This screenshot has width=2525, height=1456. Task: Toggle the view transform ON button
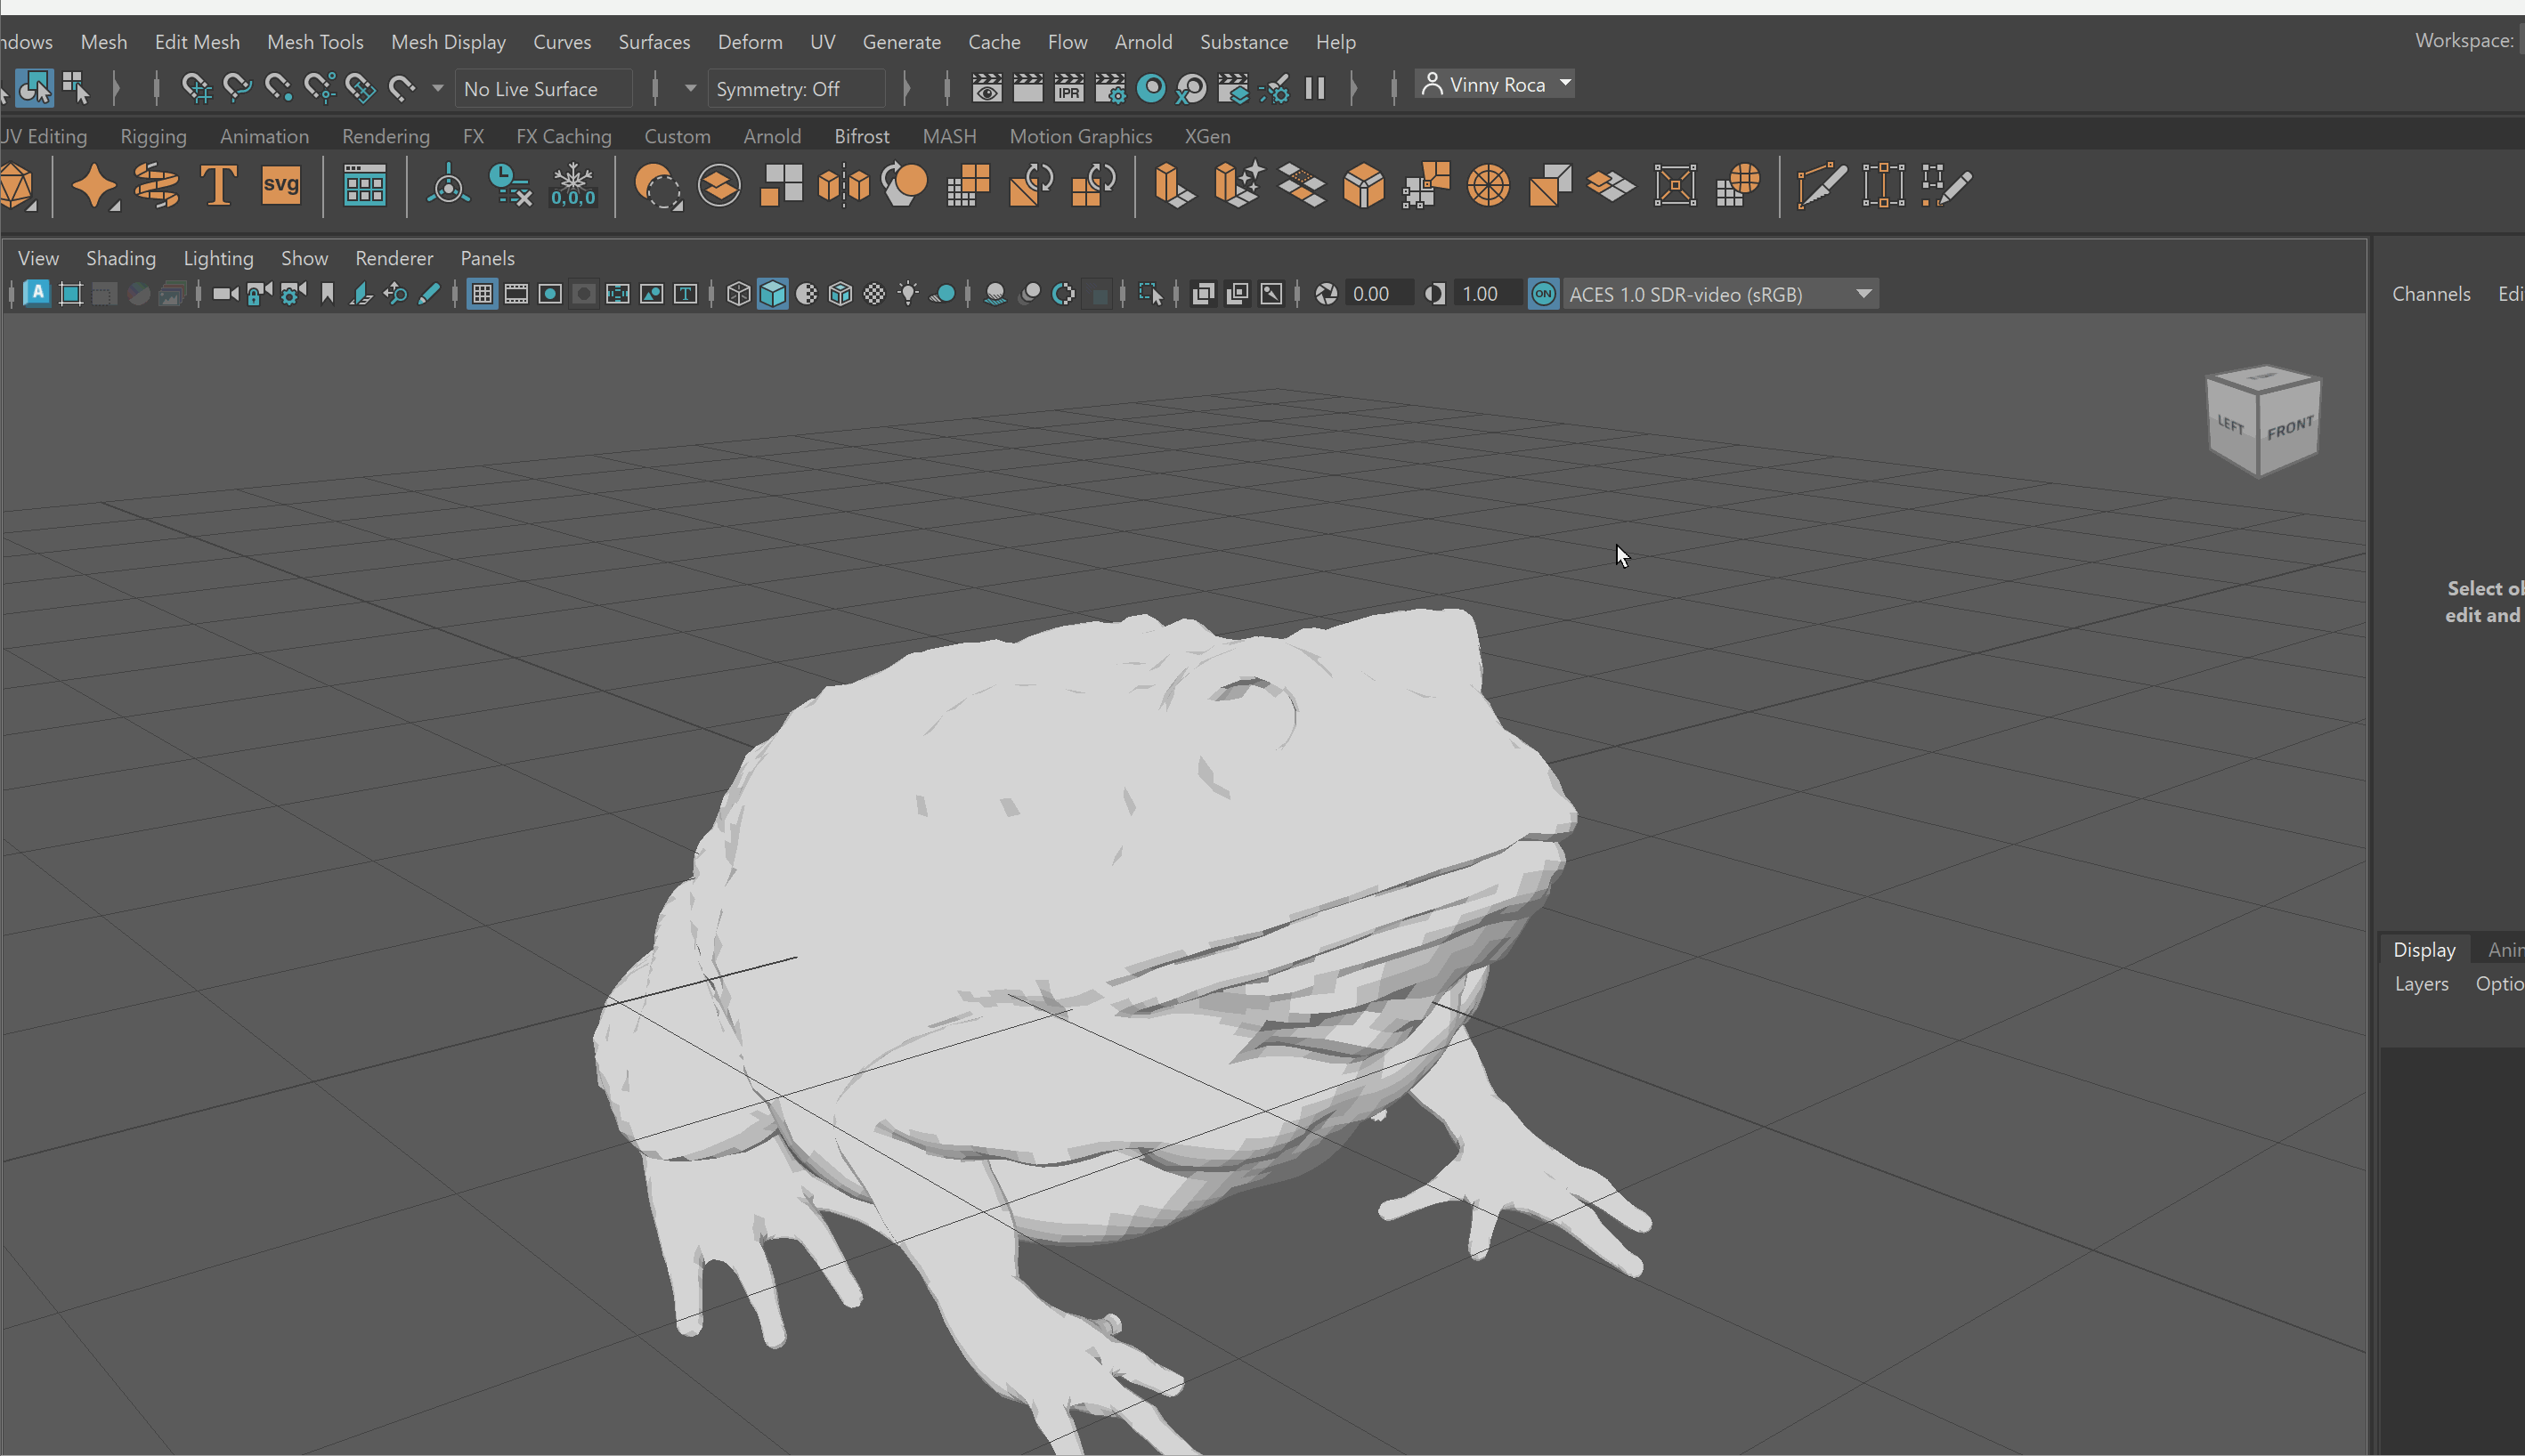pyautogui.click(x=1543, y=294)
